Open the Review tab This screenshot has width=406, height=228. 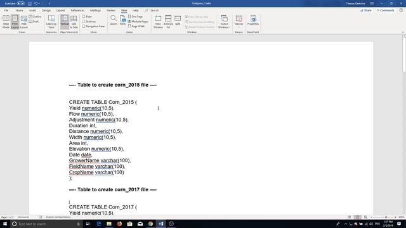[111, 10]
